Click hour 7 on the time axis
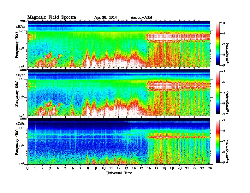 coord(81,168)
